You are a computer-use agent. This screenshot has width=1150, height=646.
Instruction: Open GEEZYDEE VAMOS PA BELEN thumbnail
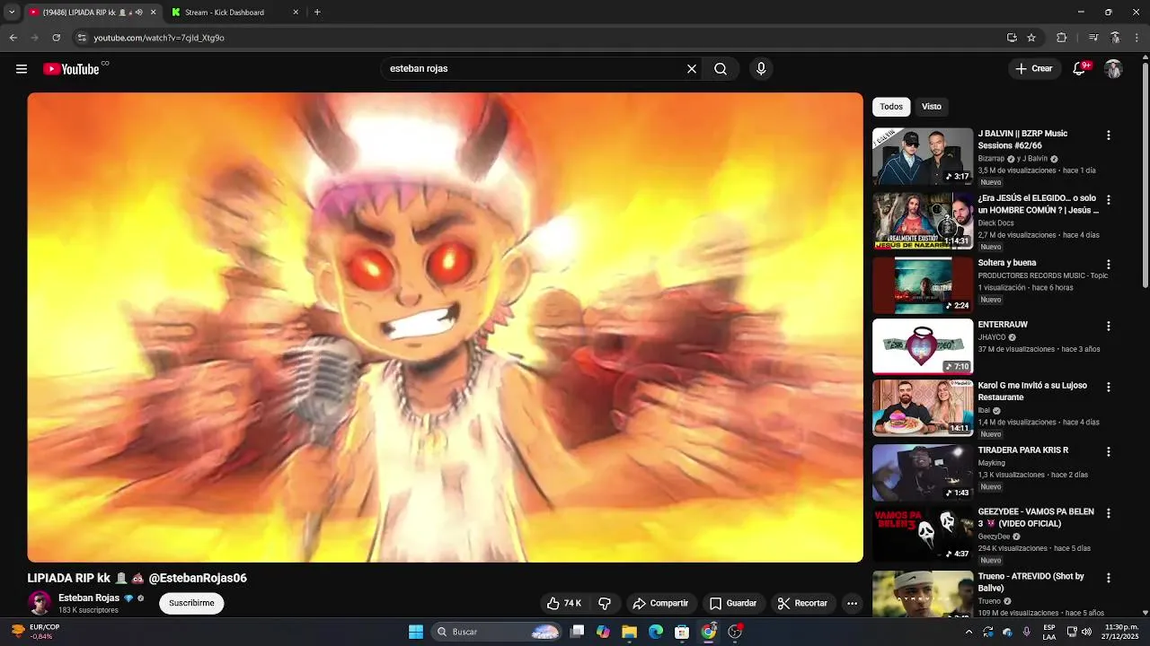click(923, 534)
